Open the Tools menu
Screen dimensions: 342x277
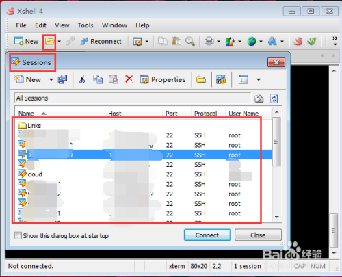(85, 25)
